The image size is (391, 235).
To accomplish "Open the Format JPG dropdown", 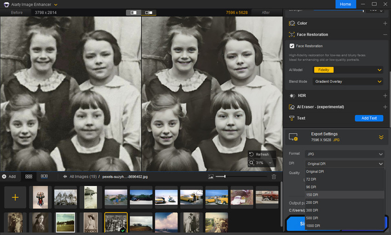I will click(345, 154).
